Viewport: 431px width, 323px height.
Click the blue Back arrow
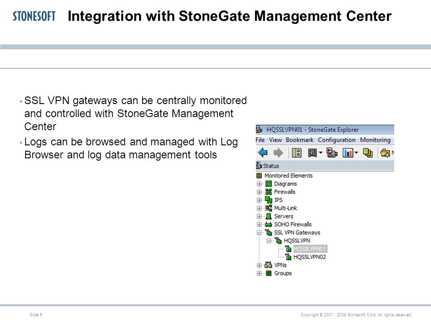click(263, 153)
